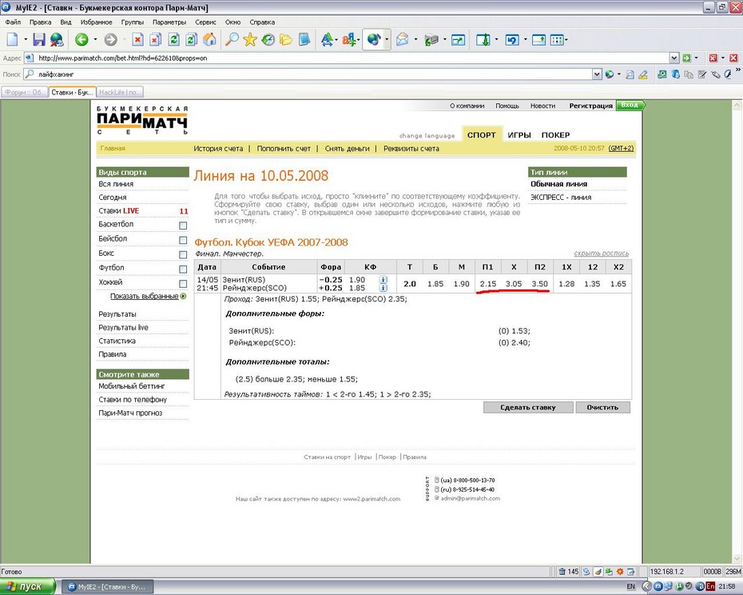Click the green Go arrow beside address bar

point(686,58)
